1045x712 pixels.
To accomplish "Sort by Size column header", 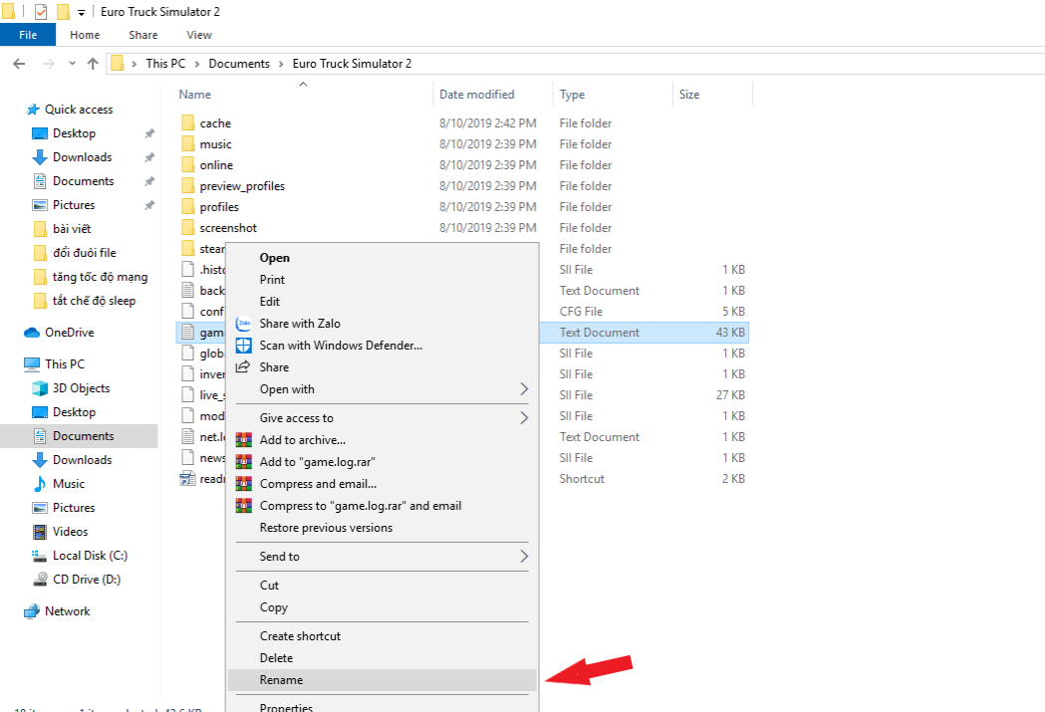I will point(689,95).
